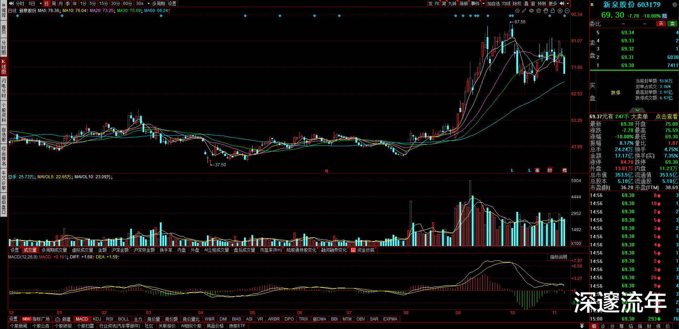Select the 60分 minute period
Viewport: 679px width, 329px height.
click(128, 4)
